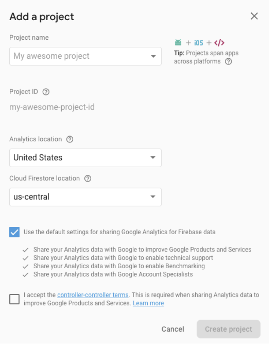Click the Cancel button
This screenshot has width=270, height=345.
173,329
